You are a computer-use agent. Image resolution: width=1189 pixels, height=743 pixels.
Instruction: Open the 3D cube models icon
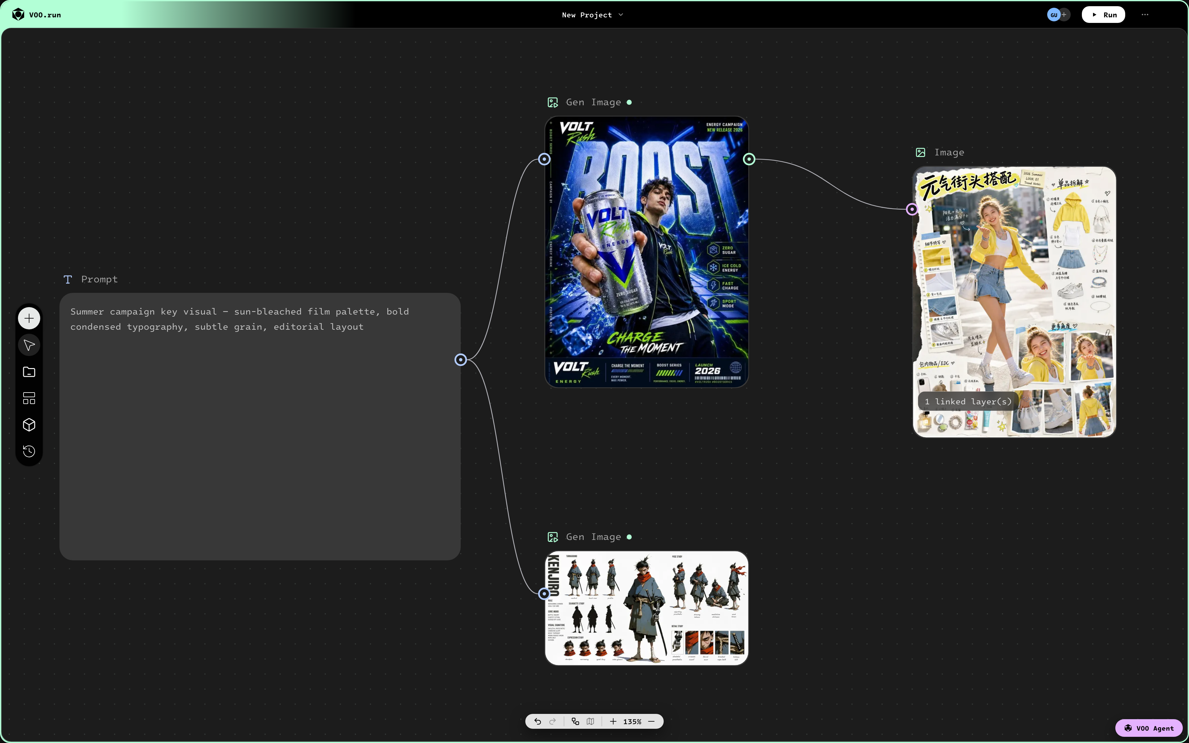(x=29, y=424)
